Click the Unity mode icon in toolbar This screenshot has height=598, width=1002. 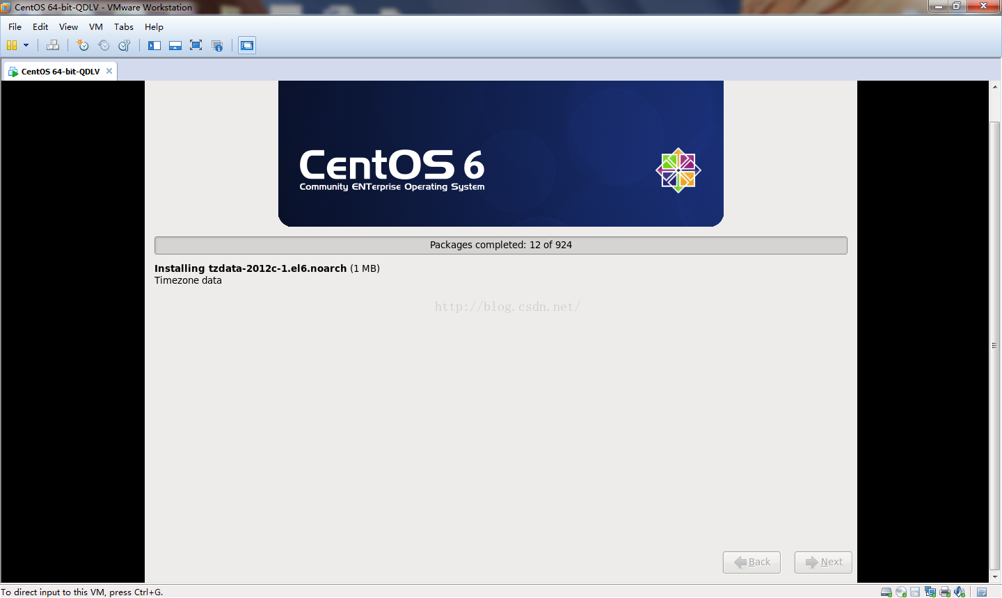(217, 45)
